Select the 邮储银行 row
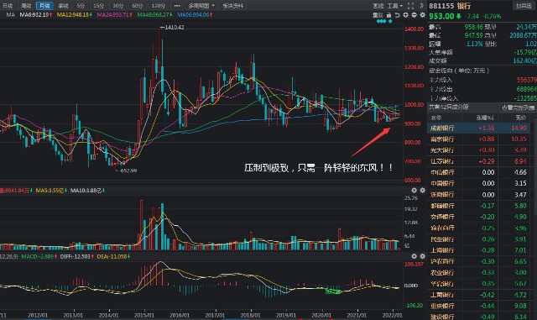537x320 pixels. [x=478, y=206]
